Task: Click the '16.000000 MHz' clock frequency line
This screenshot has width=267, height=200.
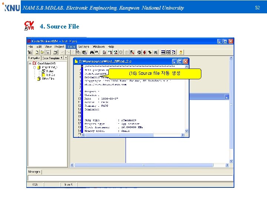Action: pyautogui.click(x=132, y=127)
